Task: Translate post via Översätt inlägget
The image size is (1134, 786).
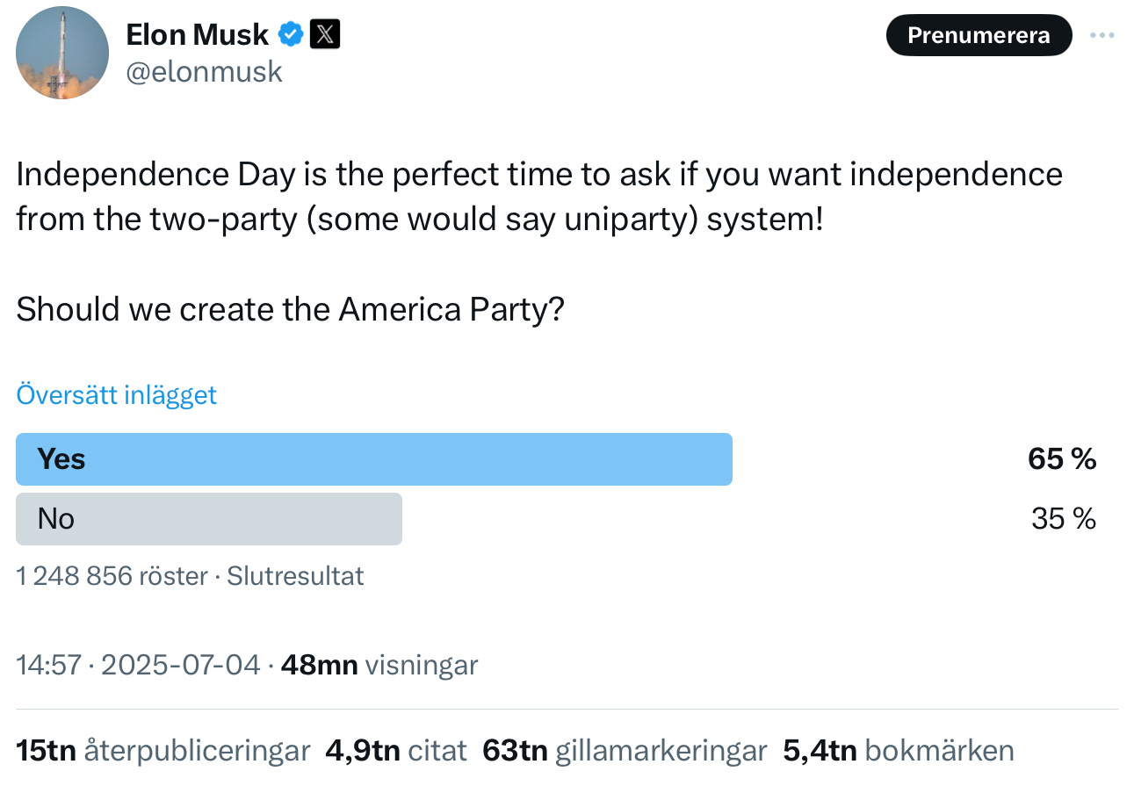Action: [116, 394]
